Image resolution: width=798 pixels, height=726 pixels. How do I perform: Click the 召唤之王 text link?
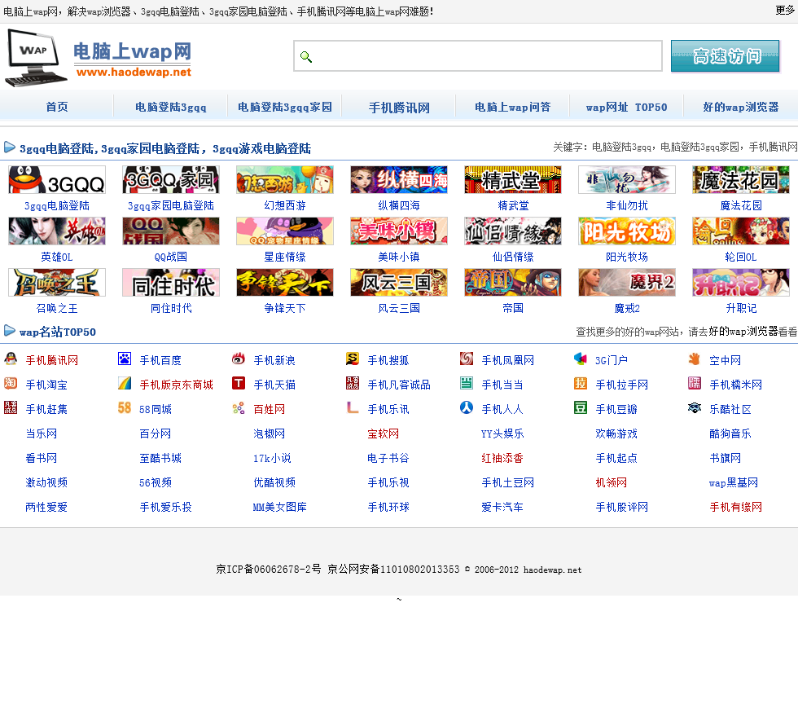57,309
